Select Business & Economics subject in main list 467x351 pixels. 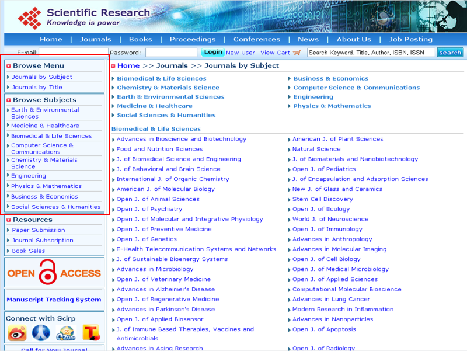click(331, 78)
